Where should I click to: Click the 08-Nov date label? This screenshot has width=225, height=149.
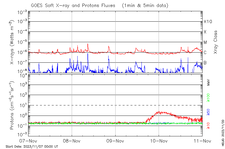[x=72, y=141]
